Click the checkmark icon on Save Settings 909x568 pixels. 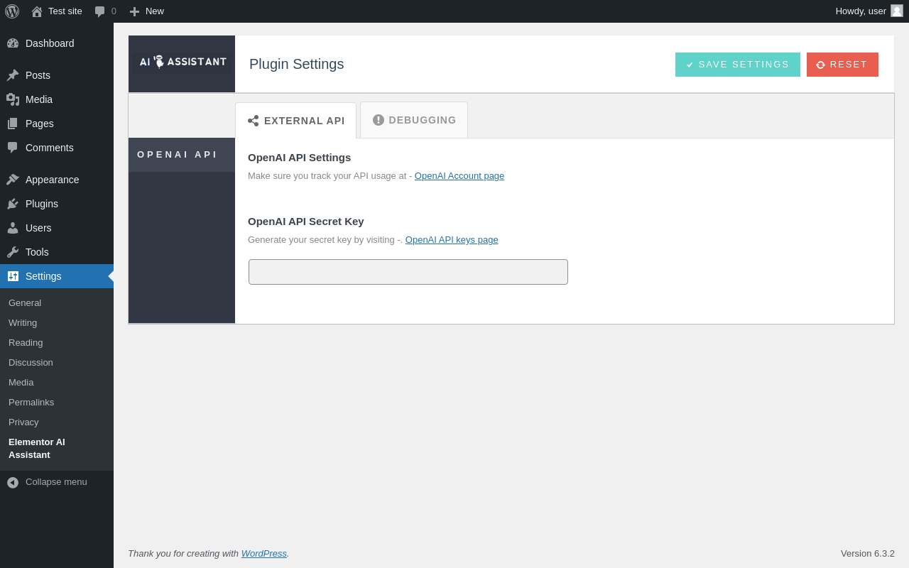tap(690, 65)
